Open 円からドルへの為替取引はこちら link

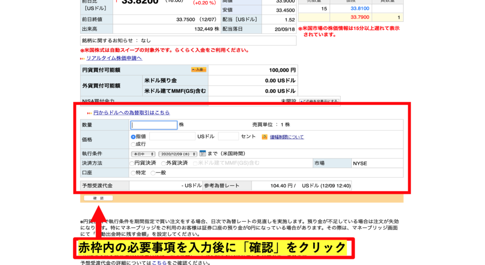(132, 112)
